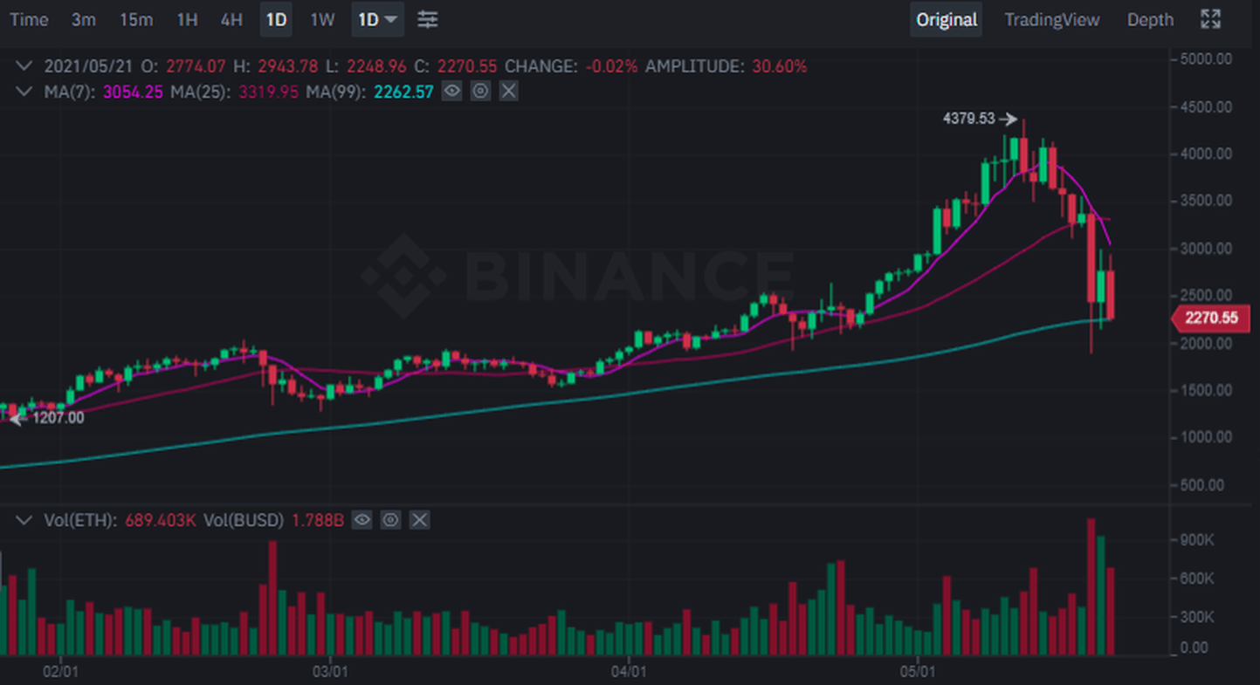1260x685 pixels.
Task: Select the 1W timeframe
Action: [x=322, y=19]
